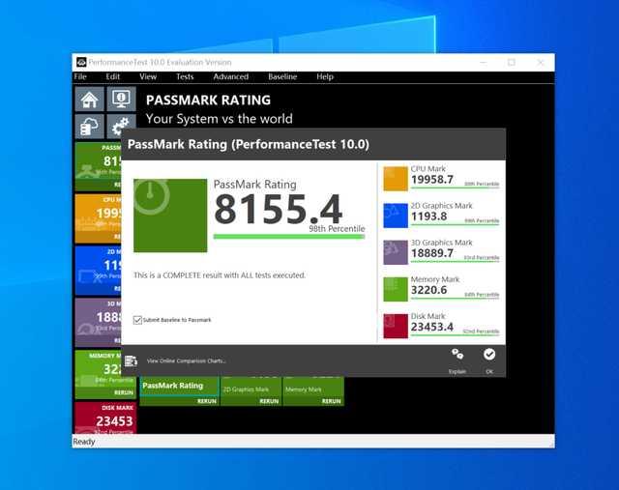
Task: Click the 3D Graphics Mark score 18889.7
Action: coord(432,253)
